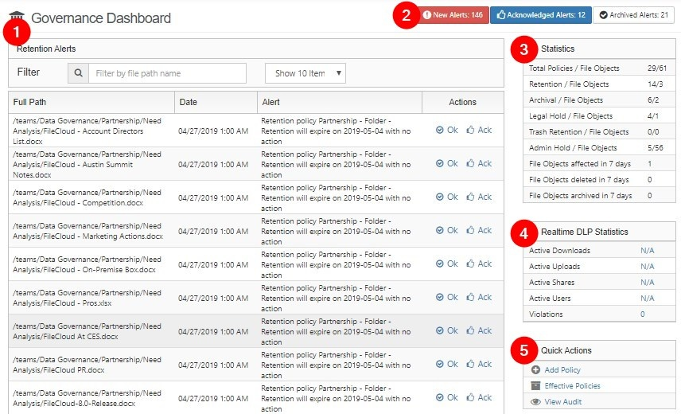Click the View Audit link
681x414 pixels.
(x=563, y=402)
